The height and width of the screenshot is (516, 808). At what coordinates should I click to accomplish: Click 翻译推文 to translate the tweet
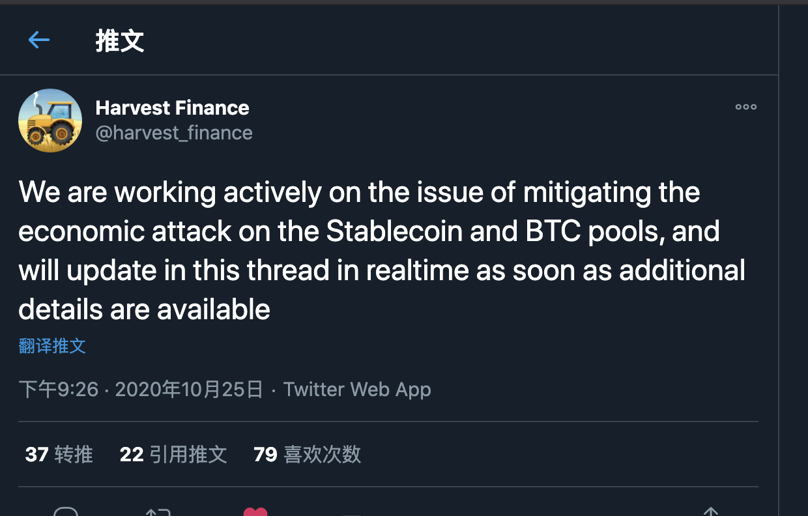point(52,346)
